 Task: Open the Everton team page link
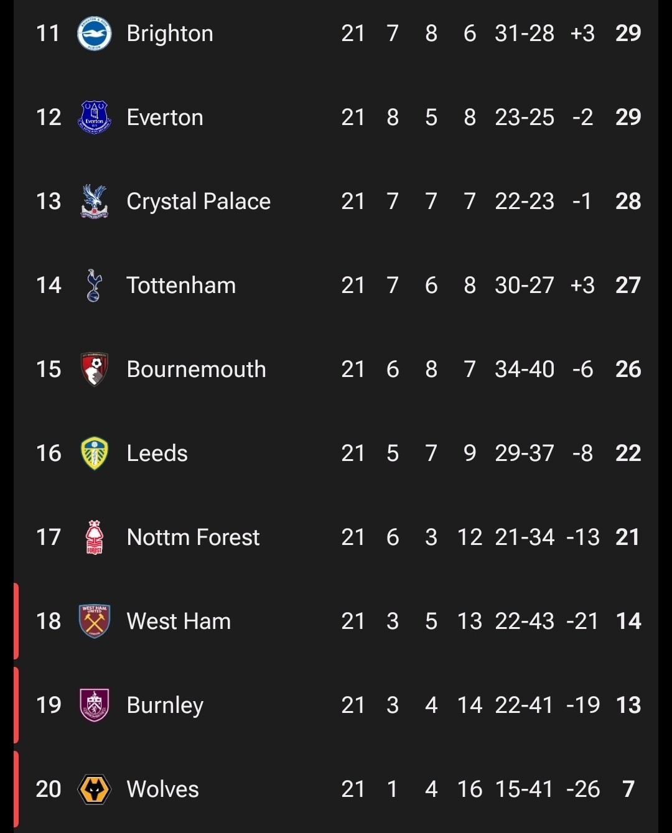pyautogui.click(x=165, y=118)
